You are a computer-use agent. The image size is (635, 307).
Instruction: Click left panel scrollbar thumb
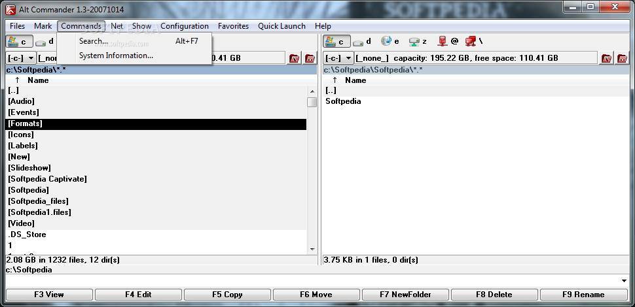click(312, 102)
